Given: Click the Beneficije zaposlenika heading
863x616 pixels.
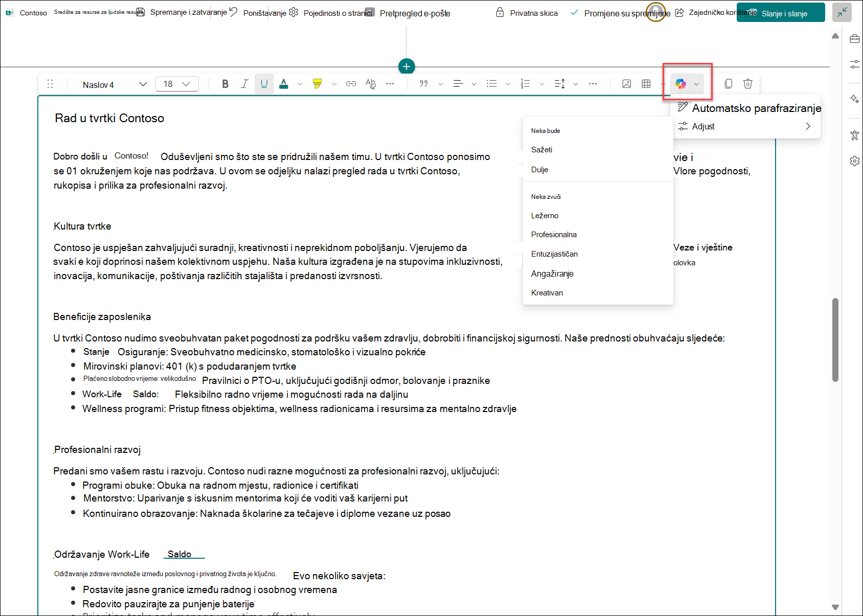Looking at the screenshot, I should (102, 316).
